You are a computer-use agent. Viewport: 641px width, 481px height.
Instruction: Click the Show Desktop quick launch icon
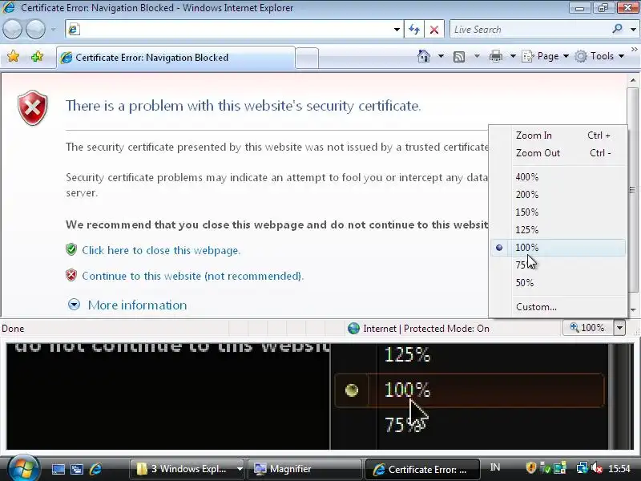(x=58, y=469)
